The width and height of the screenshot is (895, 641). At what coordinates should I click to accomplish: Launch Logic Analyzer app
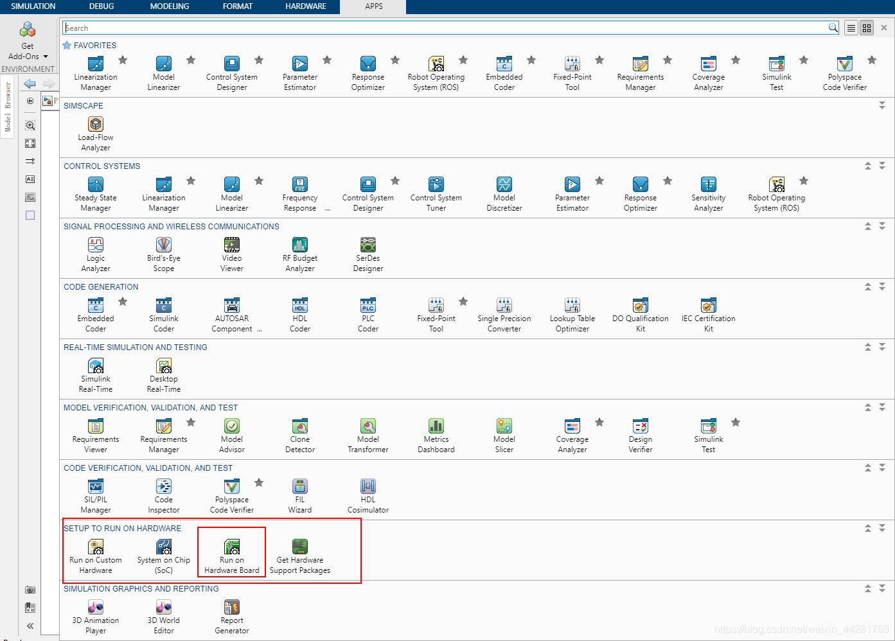pos(96,254)
